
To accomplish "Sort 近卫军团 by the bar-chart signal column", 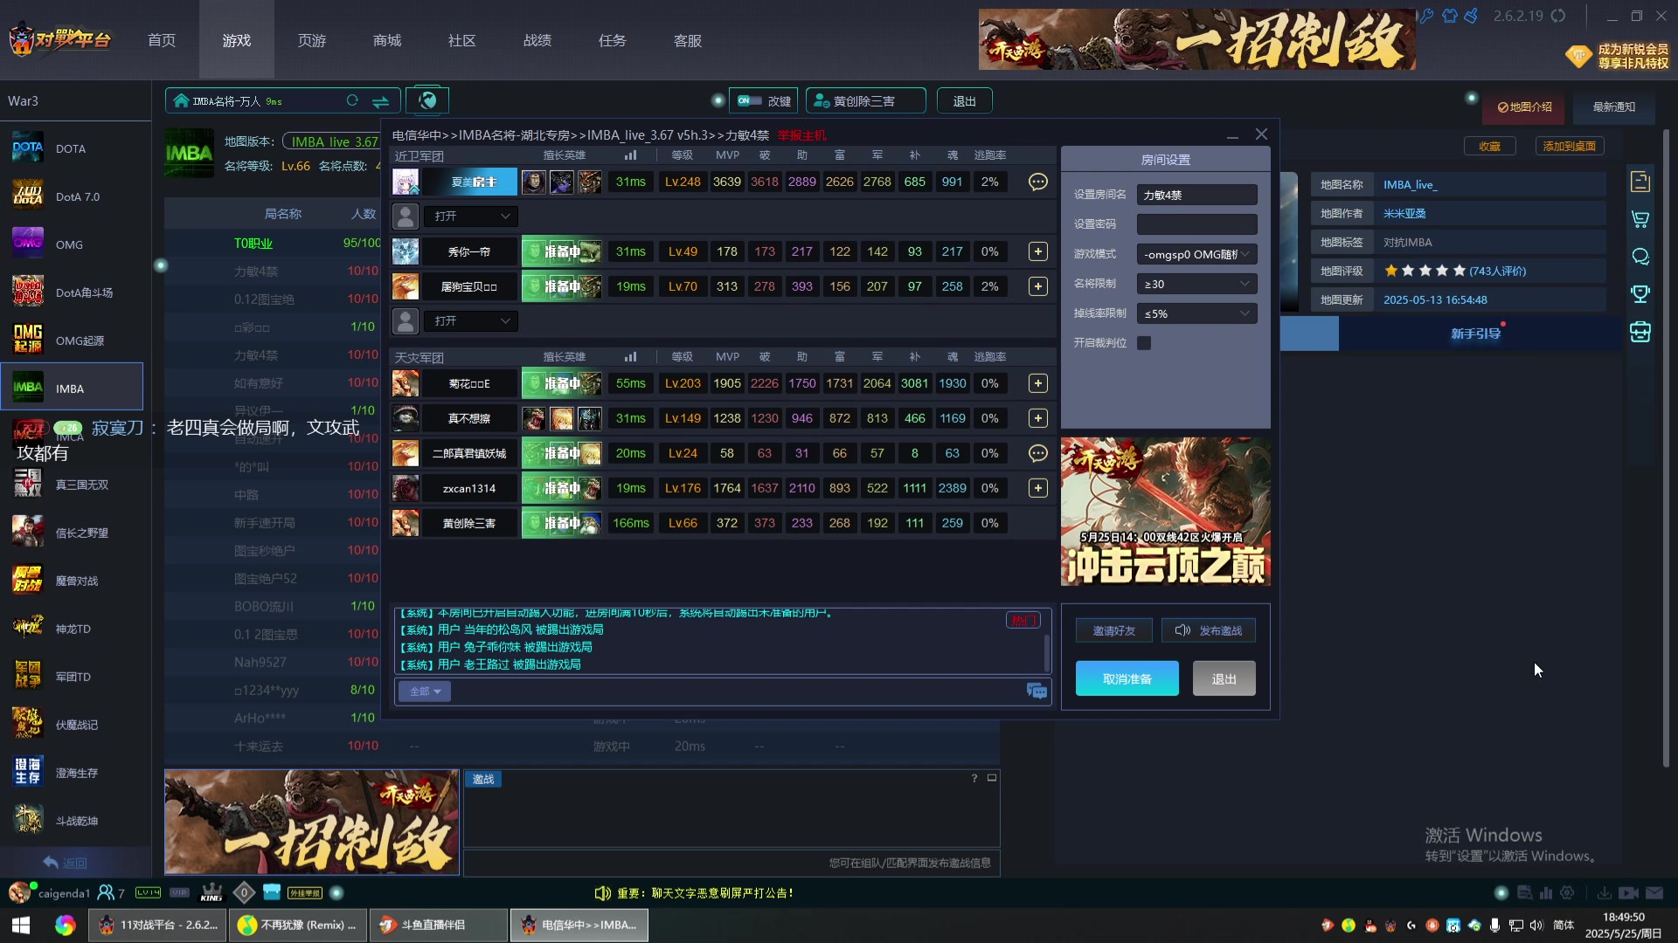I will pos(630,155).
